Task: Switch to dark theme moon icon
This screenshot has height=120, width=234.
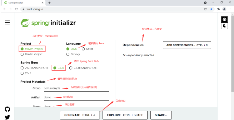Action: pyautogui.click(x=224, y=26)
